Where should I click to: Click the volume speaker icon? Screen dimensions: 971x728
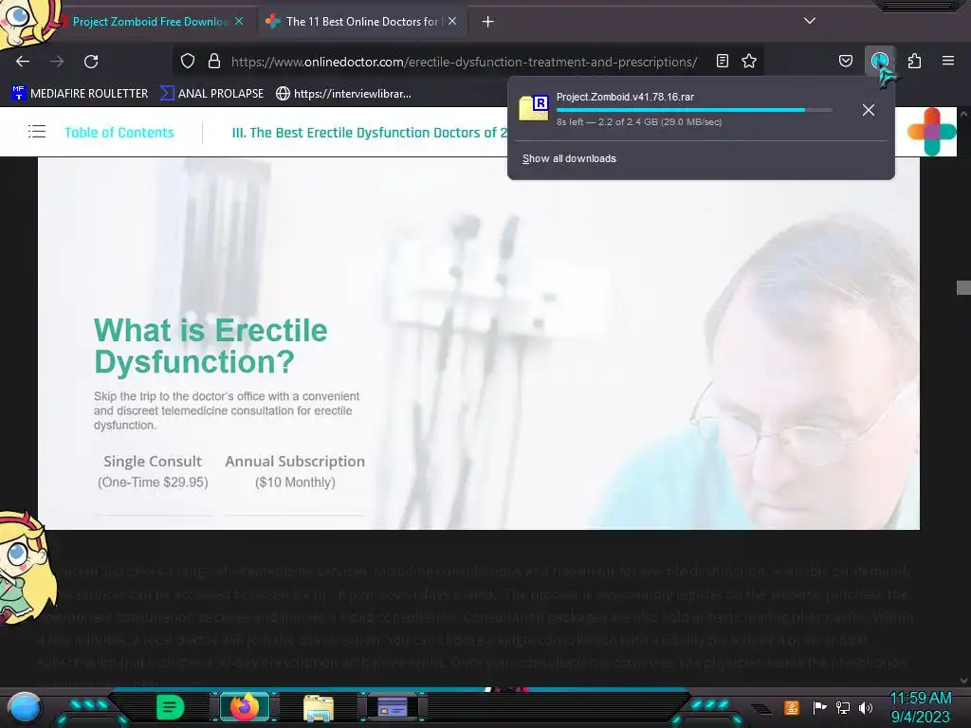pos(866,707)
